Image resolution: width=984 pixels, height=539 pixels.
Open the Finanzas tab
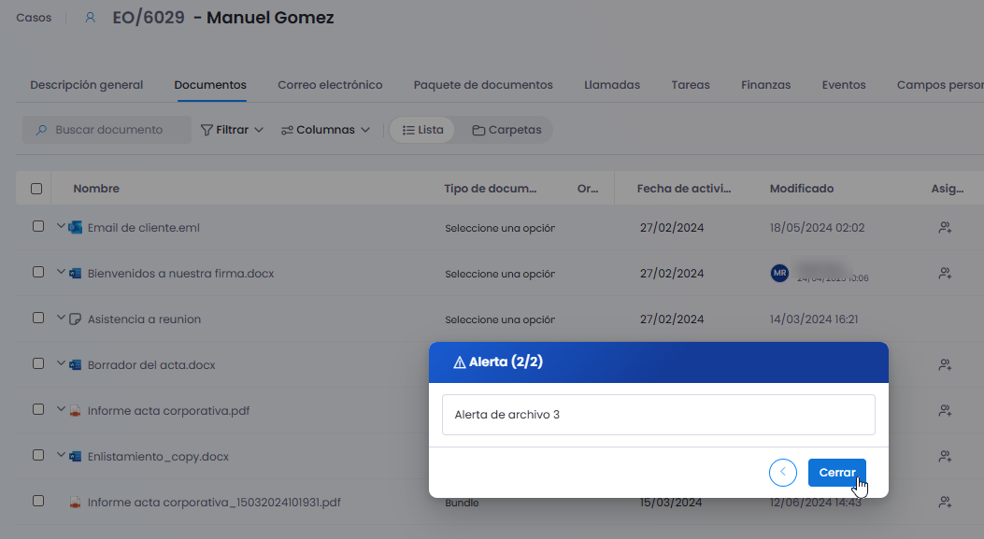(x=765, y=85)
